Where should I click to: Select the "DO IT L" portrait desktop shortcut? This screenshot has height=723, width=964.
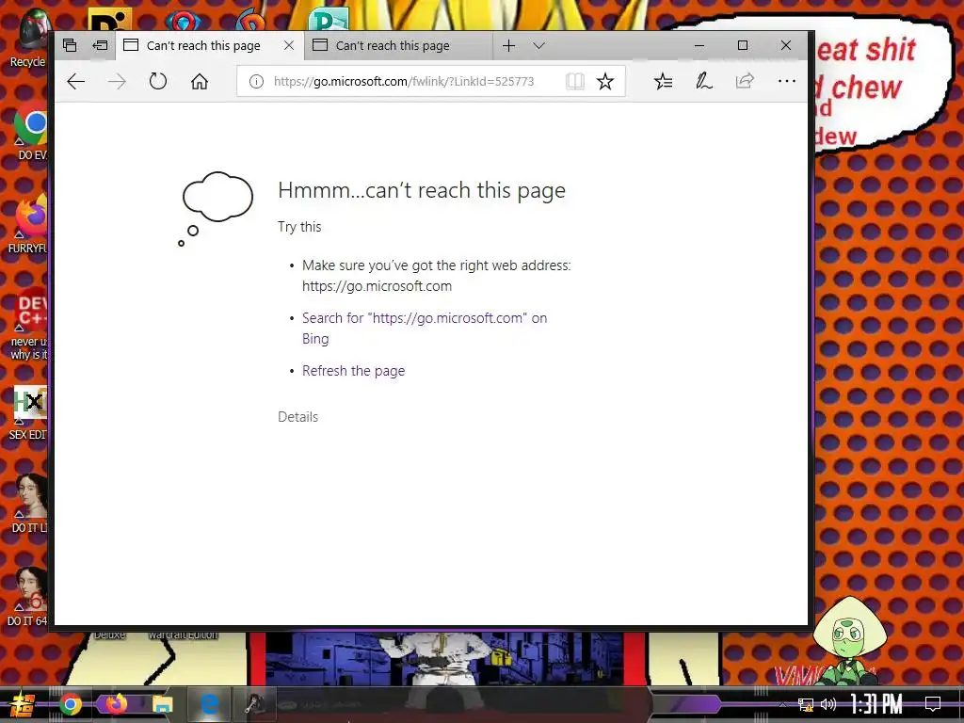[28, 505]
